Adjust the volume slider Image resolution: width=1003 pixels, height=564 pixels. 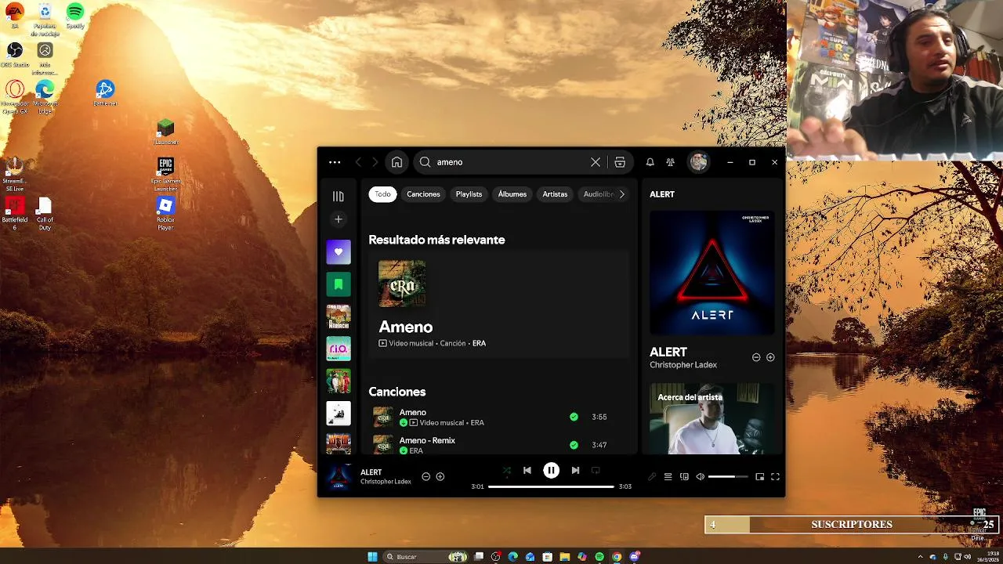pyautogui.click(x=728, y=476)
